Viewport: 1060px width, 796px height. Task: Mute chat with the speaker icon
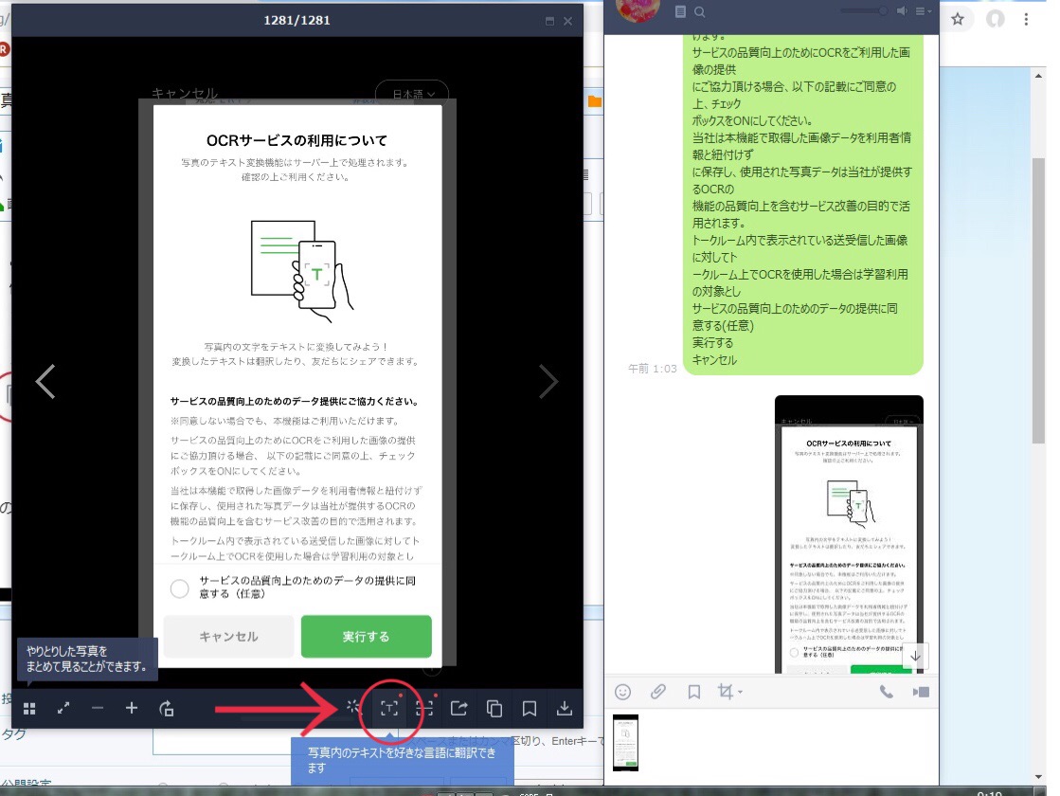[x=902, y=10]
